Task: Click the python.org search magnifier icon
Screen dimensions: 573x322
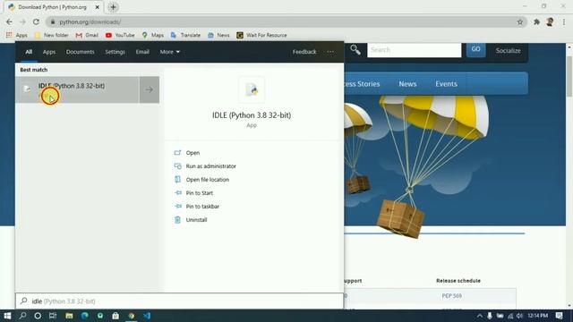Action: (355, 49)
